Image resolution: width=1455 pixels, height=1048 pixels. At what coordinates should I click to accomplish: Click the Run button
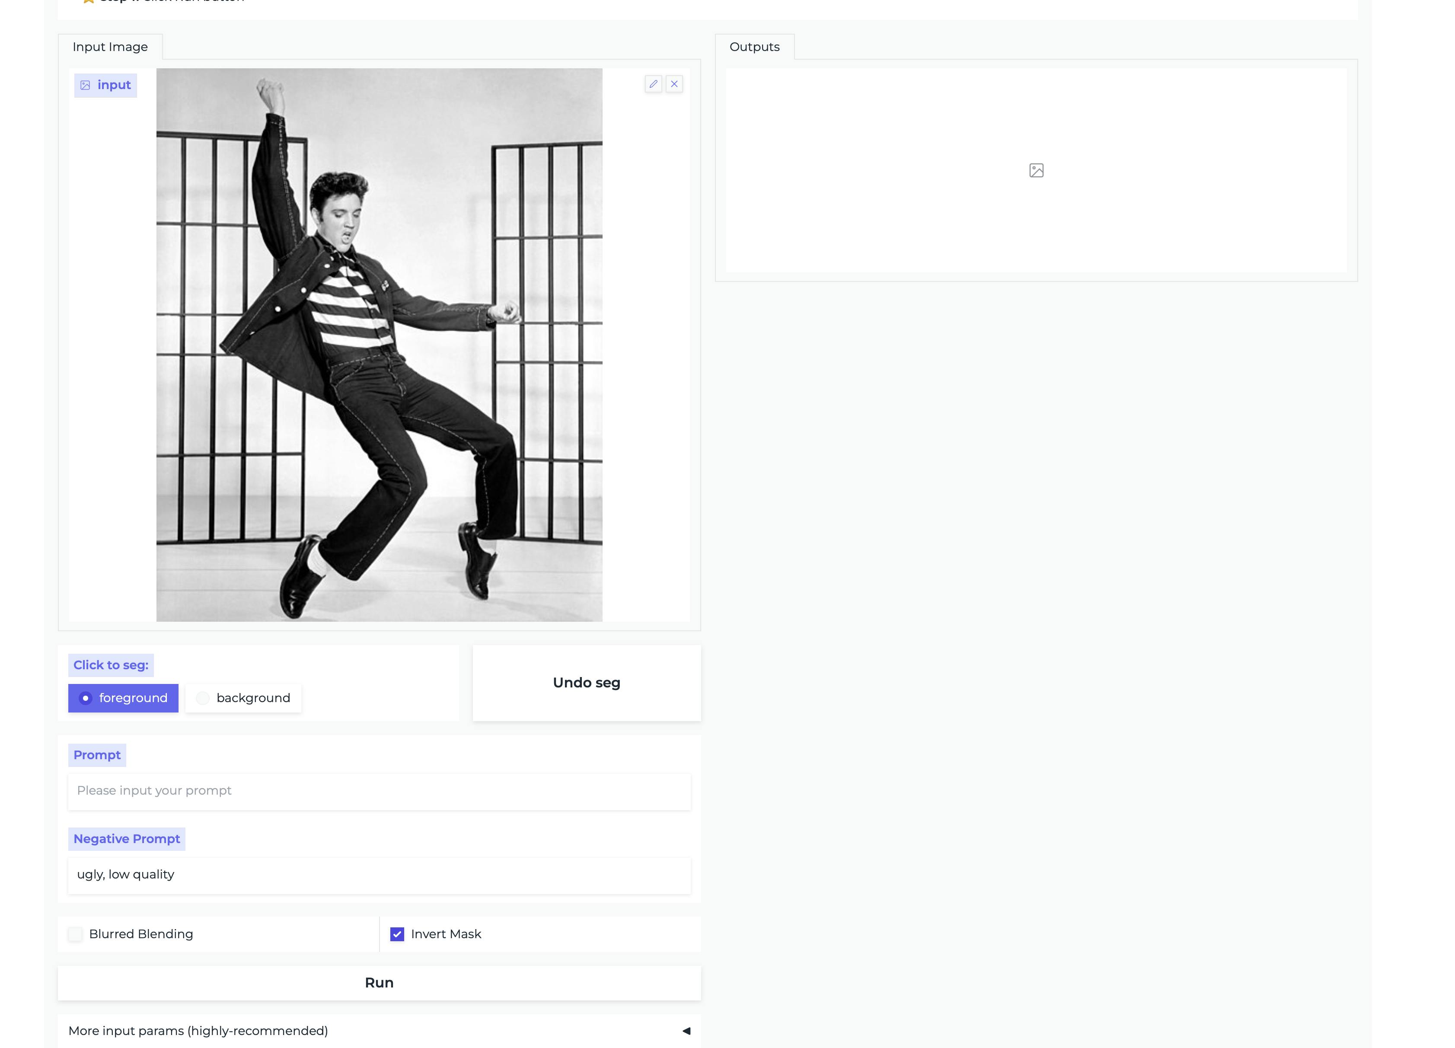coord(379,983)
